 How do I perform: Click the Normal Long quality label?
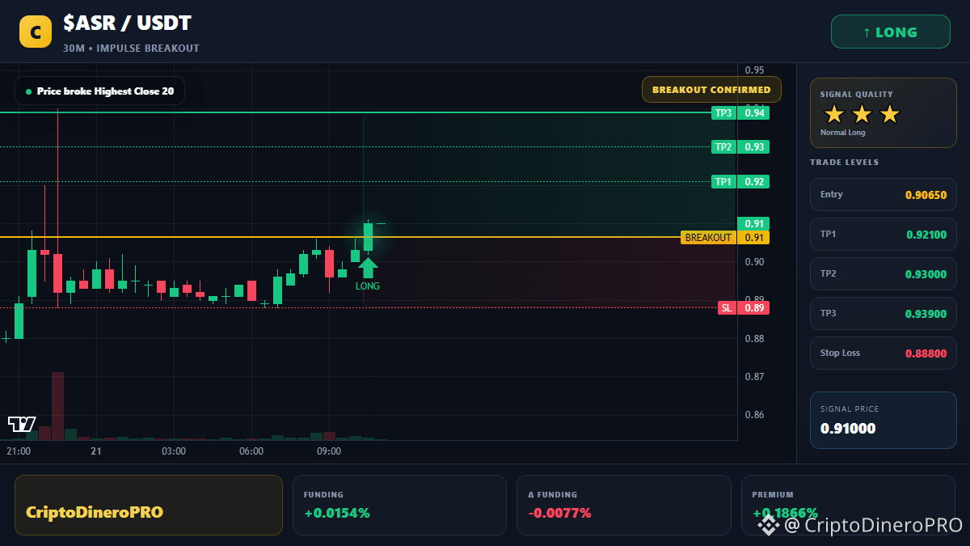click(x=842, y=133)
